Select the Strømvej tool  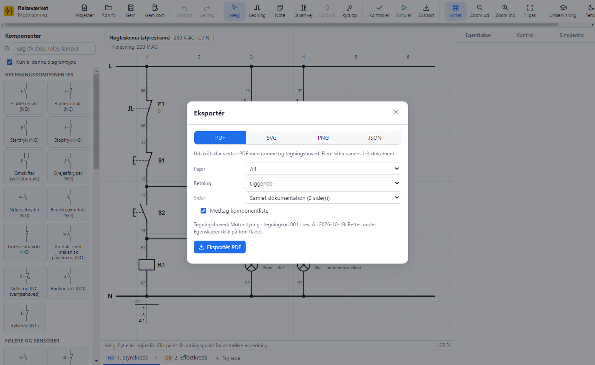tap(303, 11)
